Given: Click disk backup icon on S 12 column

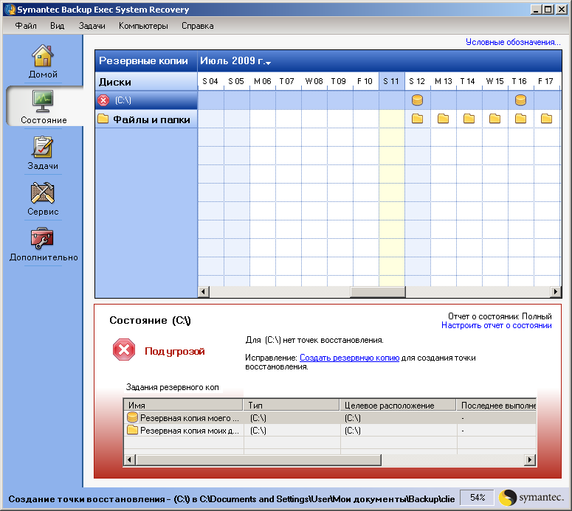Looking at the screenshot, I should [417, 100].
